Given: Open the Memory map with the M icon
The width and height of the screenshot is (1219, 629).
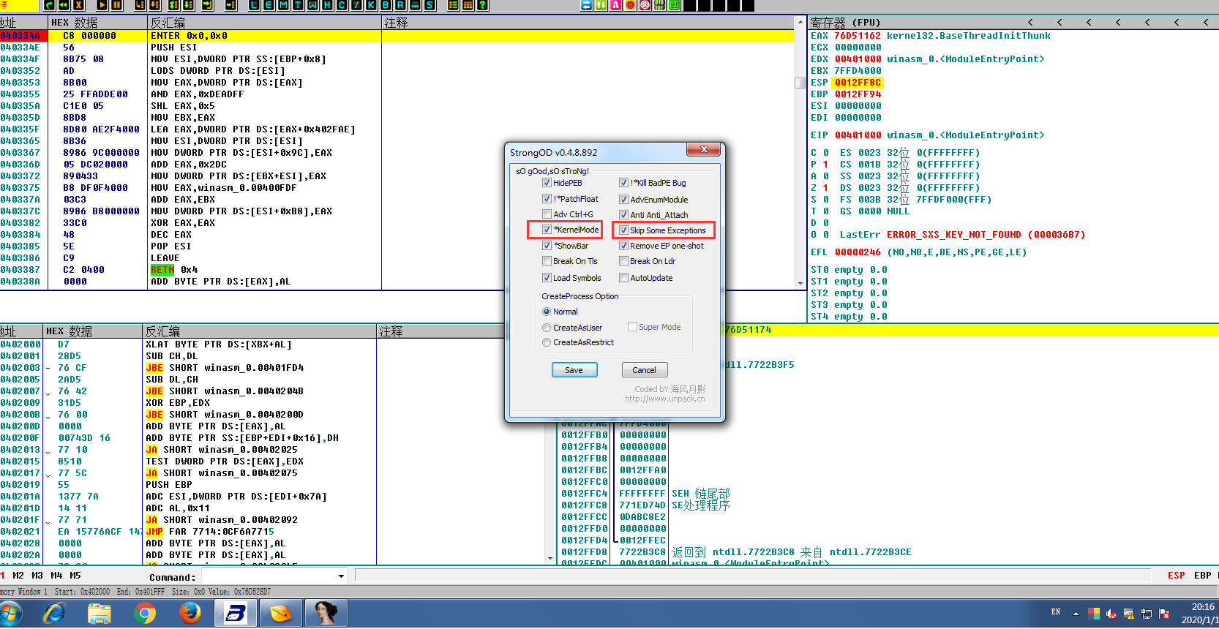Looking at the screenshot, I should coord(283,5).
